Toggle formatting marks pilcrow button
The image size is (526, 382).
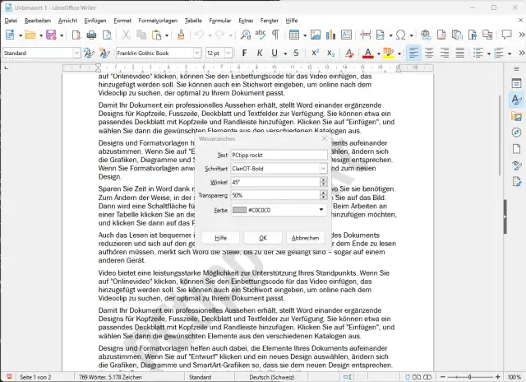click(275, 35)
